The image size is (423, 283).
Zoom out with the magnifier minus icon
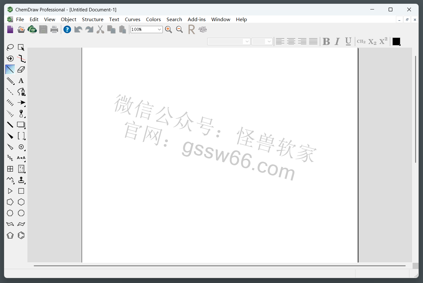179,29
